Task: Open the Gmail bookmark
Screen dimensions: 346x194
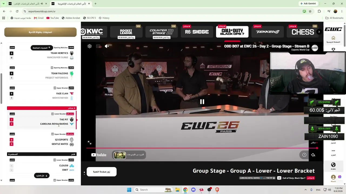Action: tap(39, 18)
